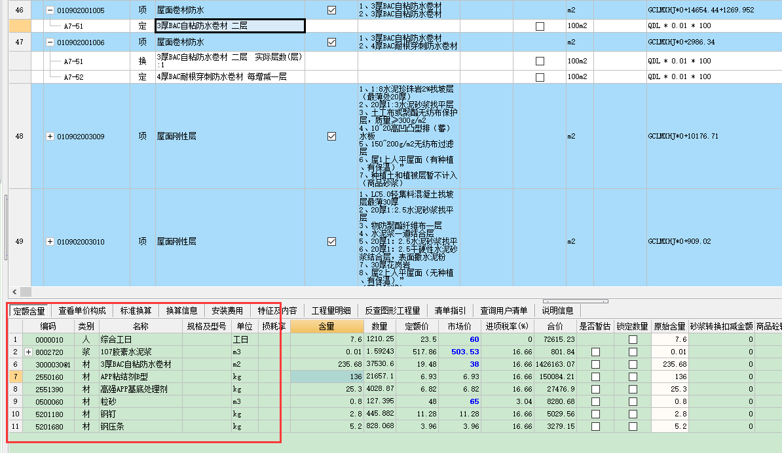
Task: Click the 含量 column header
Action: [x=327, y=327]
